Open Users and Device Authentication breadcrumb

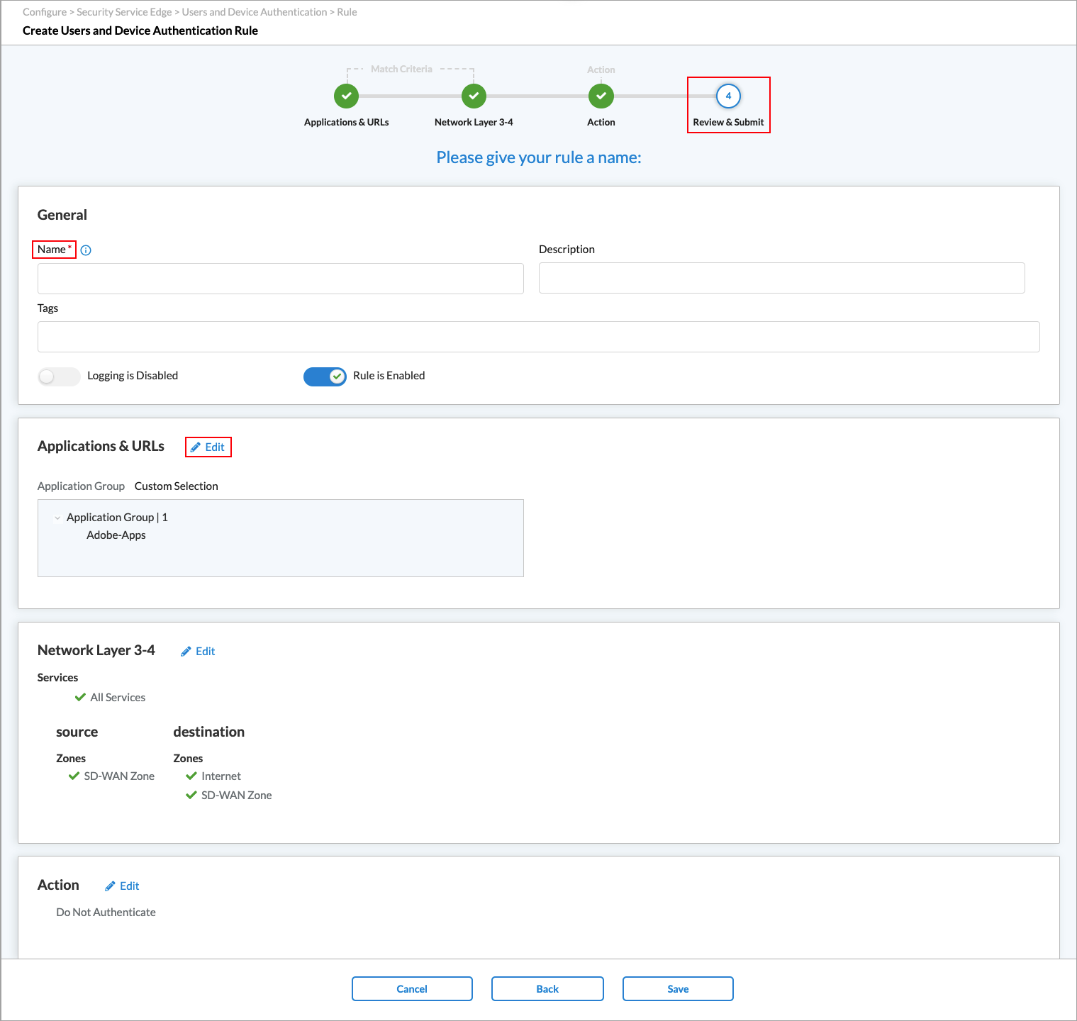[x=255, y=11]
